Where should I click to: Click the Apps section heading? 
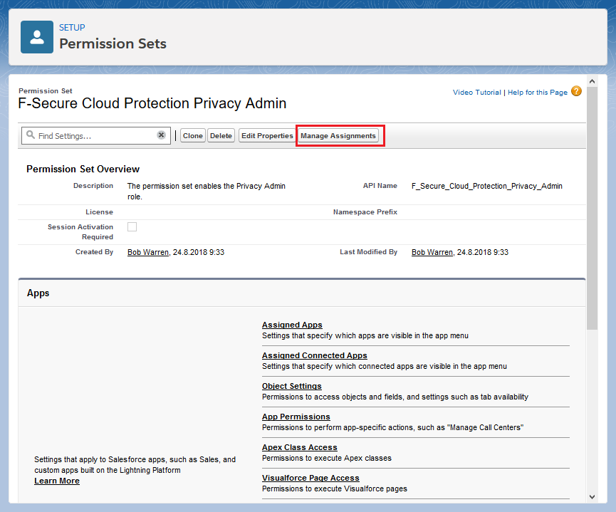38,293
